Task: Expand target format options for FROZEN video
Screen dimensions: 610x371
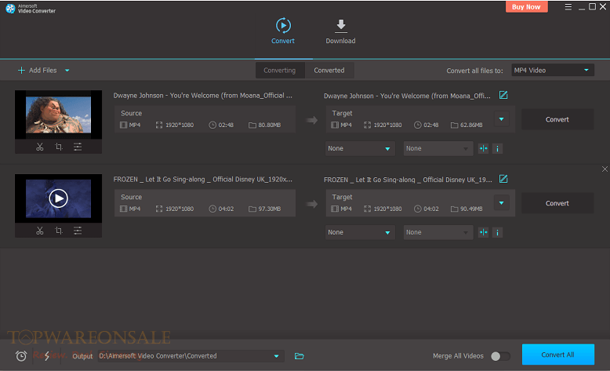Action: (x=502, y=203)
